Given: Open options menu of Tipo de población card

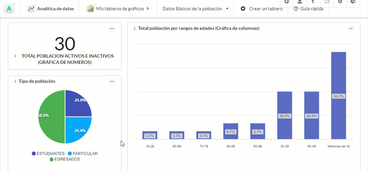Looking at the screenshot, I should tap(112, 81).
